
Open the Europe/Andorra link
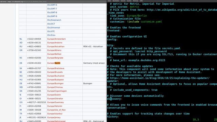click(55, 43)
